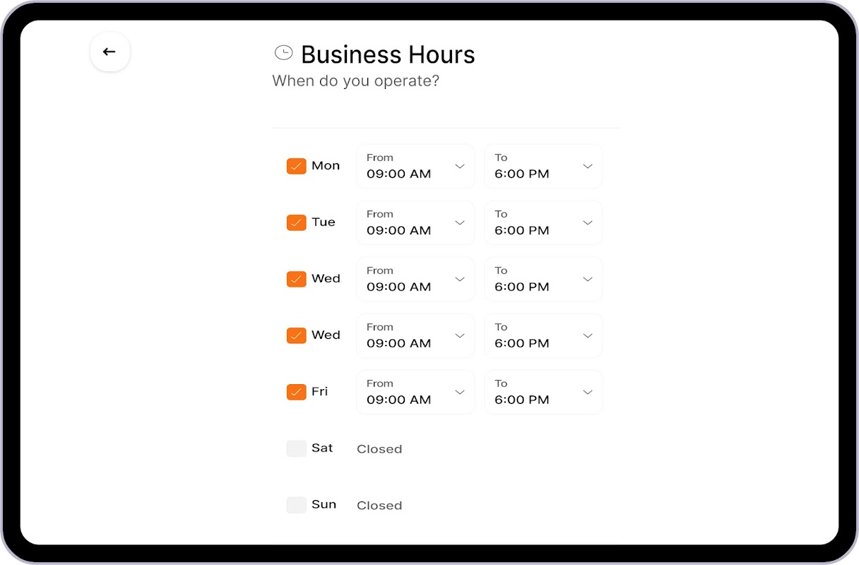Viewport: 859px width, 565px height.
Task: Click the chevron in Tuesday's To field
Action: coord(588,222)
